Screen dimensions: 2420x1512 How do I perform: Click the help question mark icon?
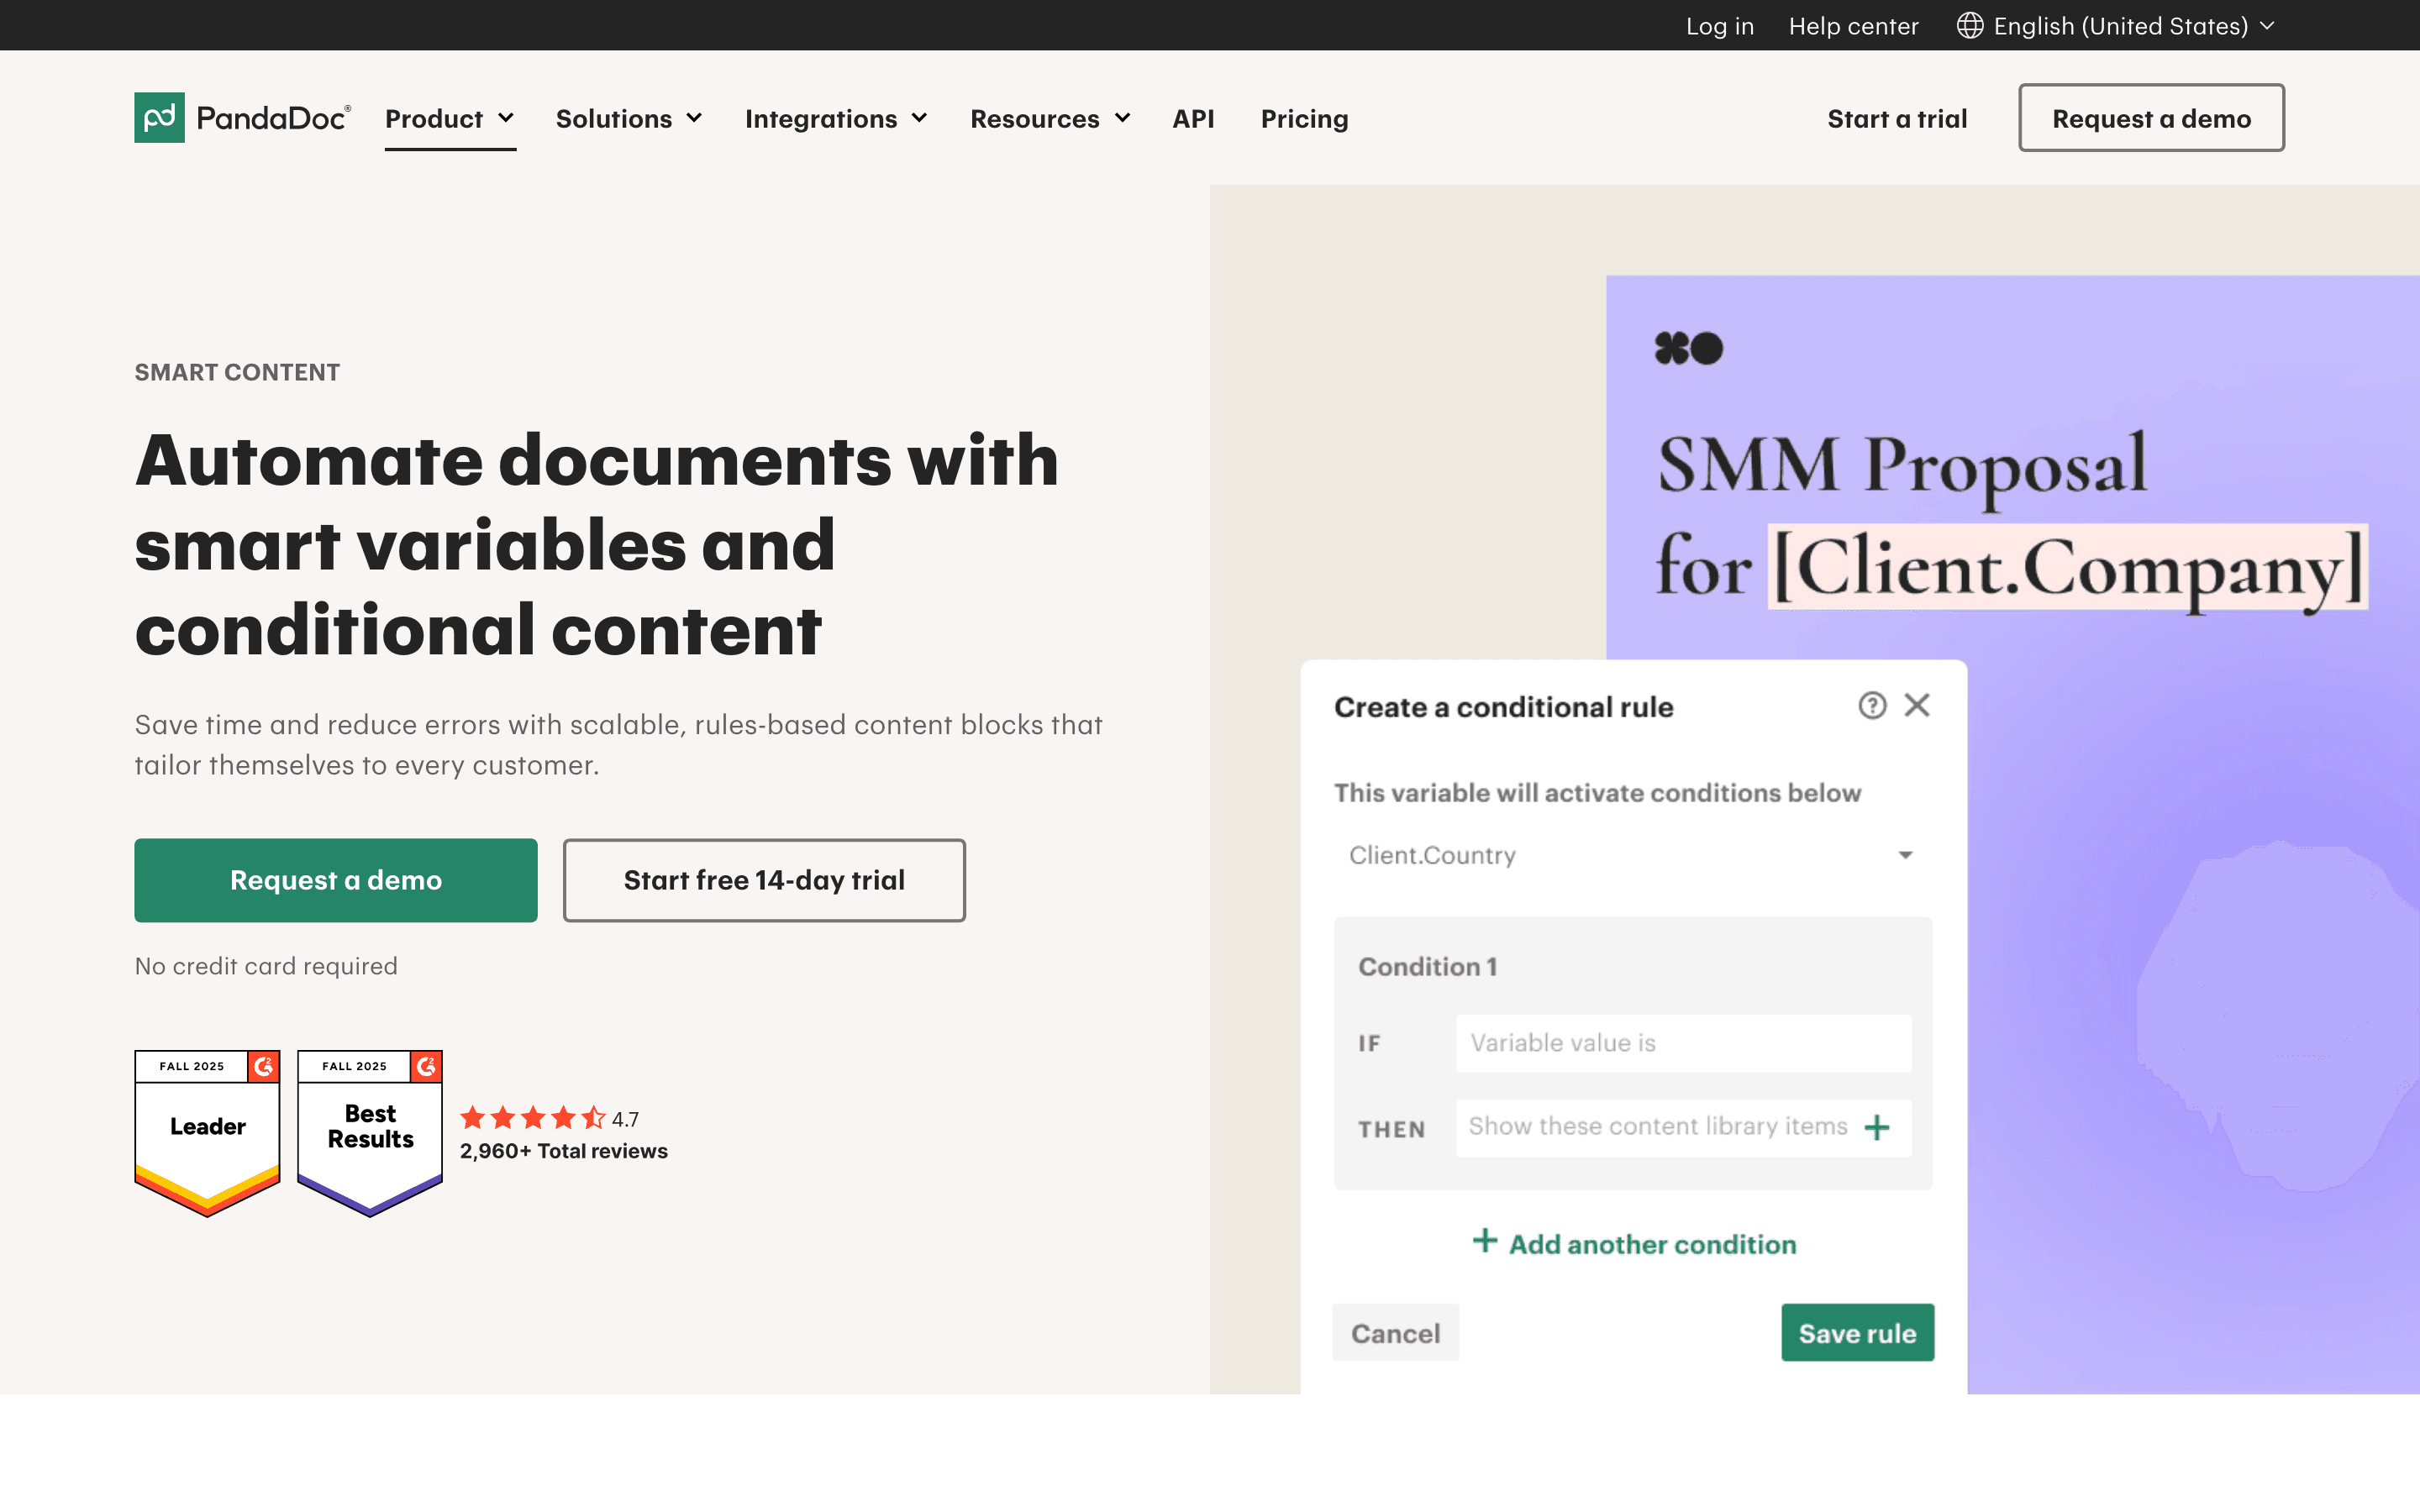pos(1872,706)
